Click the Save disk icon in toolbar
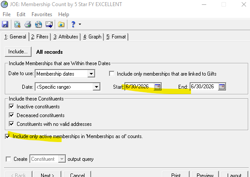 point(5,24)
